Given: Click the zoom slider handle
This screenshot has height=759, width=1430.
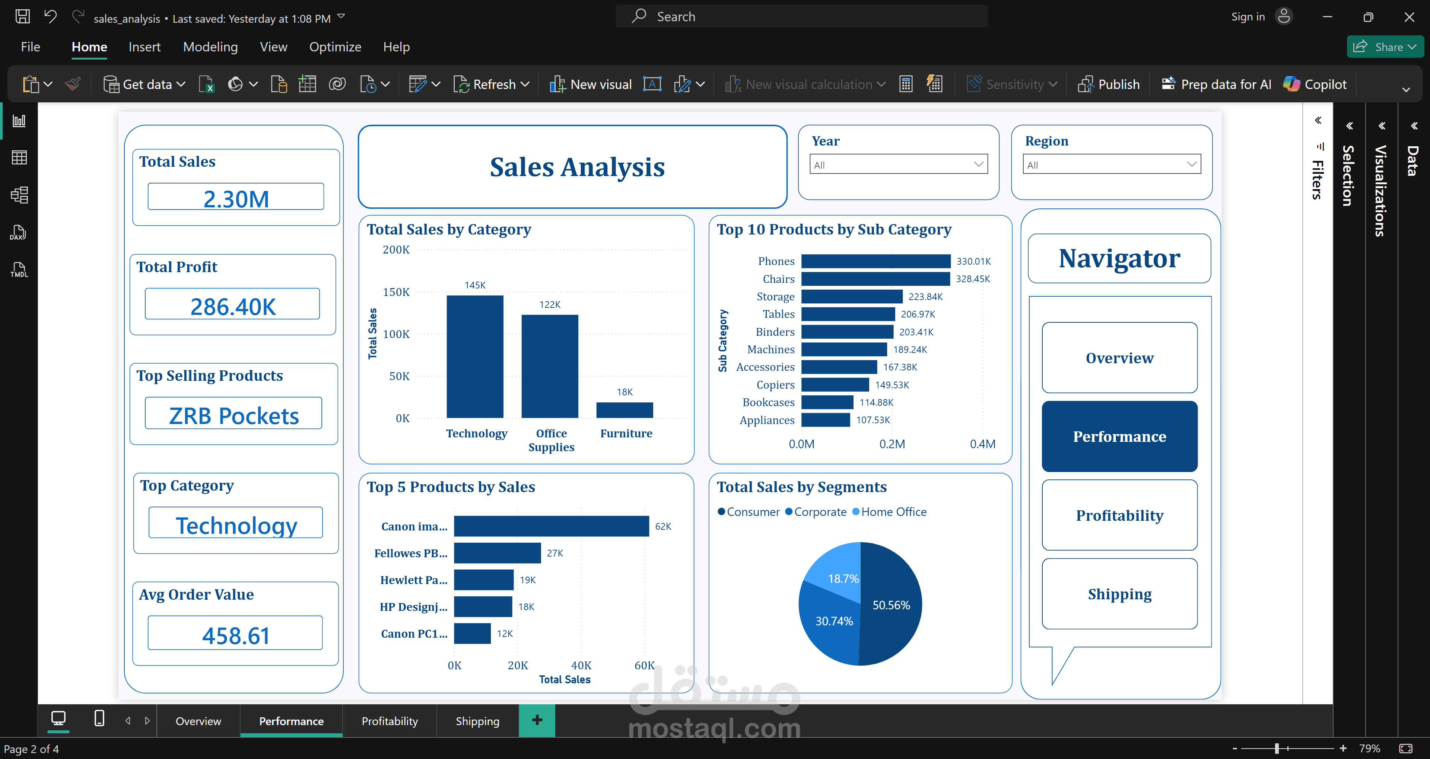Looking at the screenshot, I should point(1277,749).
